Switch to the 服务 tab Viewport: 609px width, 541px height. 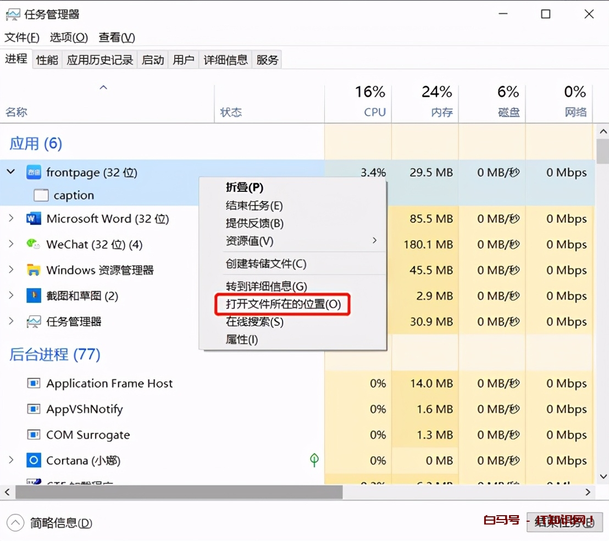pyautogui.click(x=267, y=59)
